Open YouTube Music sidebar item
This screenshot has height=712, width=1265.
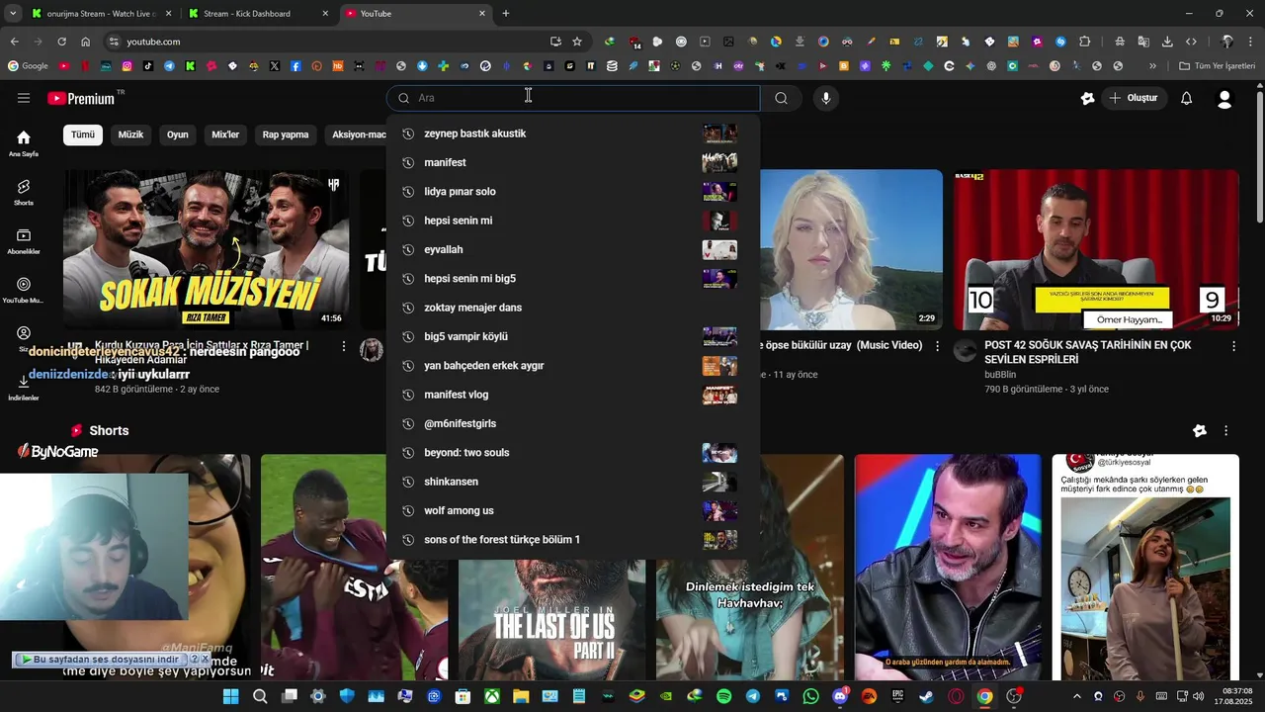pyautogui.click(x=24, y=290)
